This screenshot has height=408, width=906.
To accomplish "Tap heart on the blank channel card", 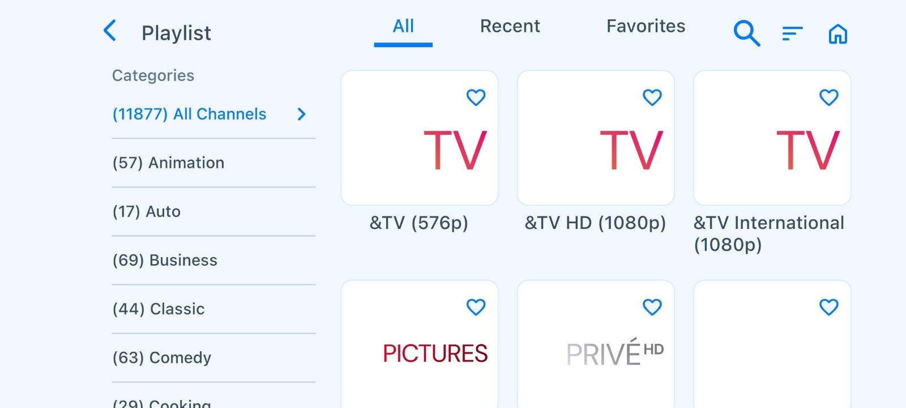I will pyautogui.click(x=828, y=307).
